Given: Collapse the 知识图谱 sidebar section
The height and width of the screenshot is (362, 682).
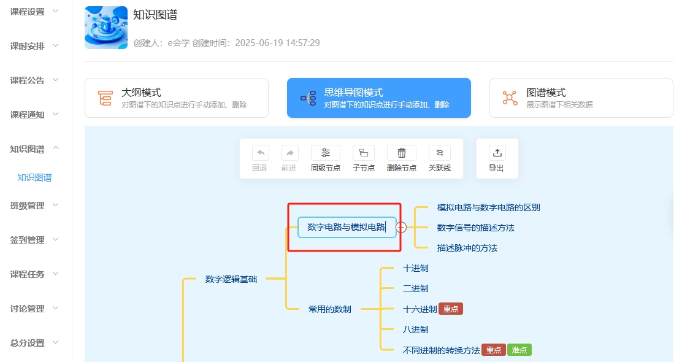Looking at the screenshot, I should point(35,149).
